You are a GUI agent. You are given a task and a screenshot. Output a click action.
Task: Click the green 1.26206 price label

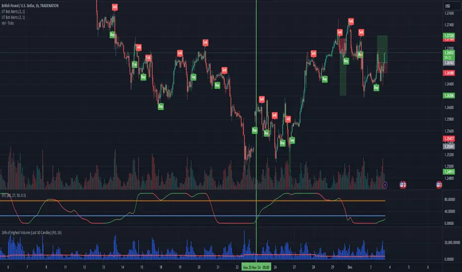tap(449, 95)
